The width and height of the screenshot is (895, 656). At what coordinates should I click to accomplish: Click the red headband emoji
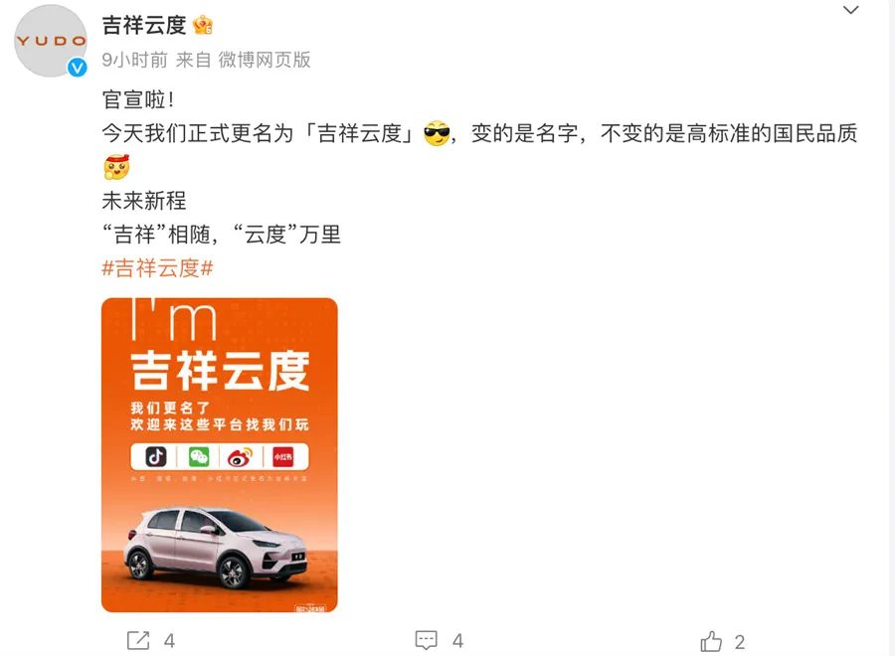pyautogui.click(x=116, y=167)
